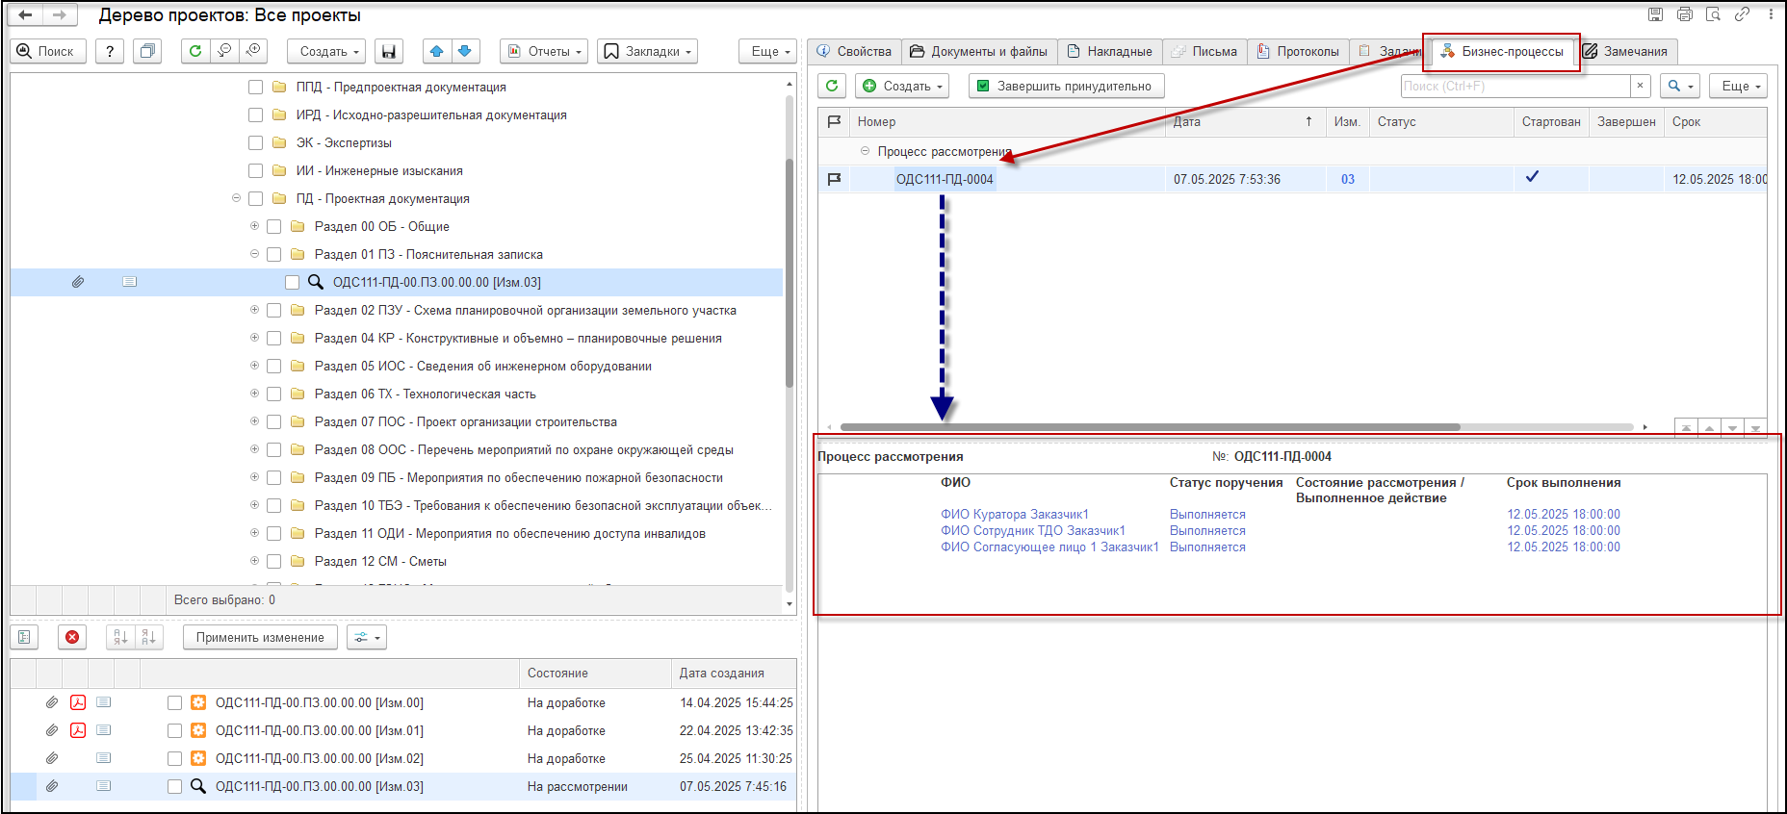Tick checkbox next to Раздел 12 СМ - Сметы
Image resolution: width=1787 pixels, height=814 pixels.
tap(273, 561)
